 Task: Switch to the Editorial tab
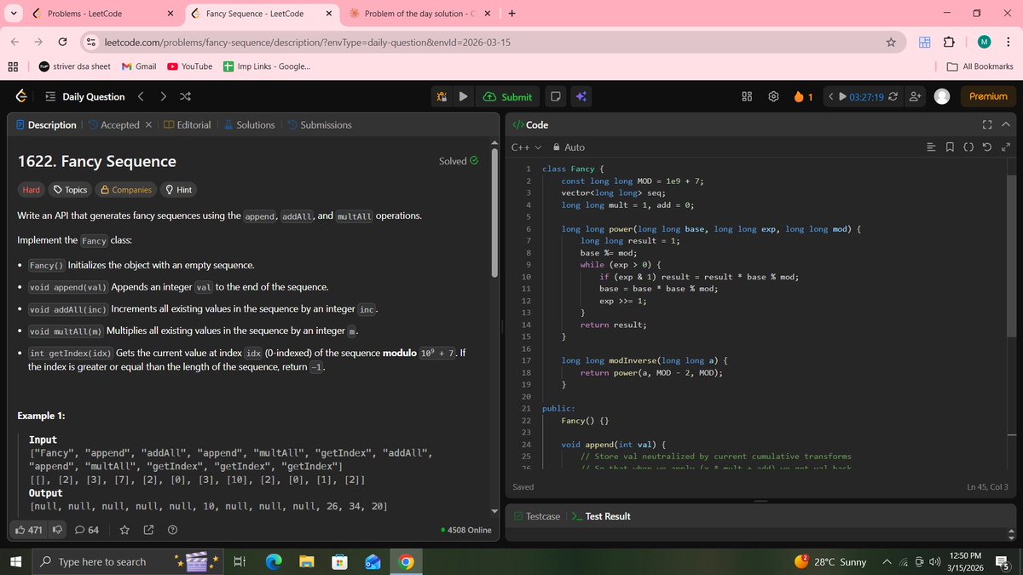tap(187, 124)
